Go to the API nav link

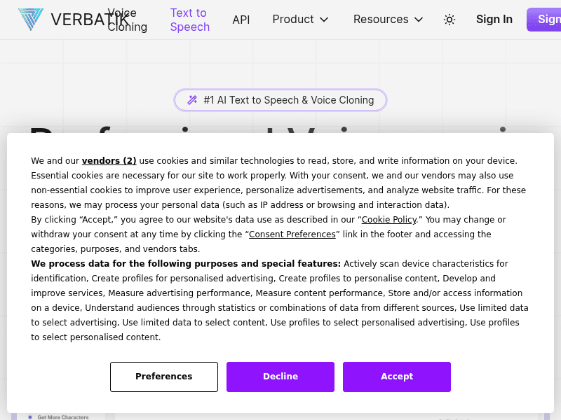tap(241, 20)
